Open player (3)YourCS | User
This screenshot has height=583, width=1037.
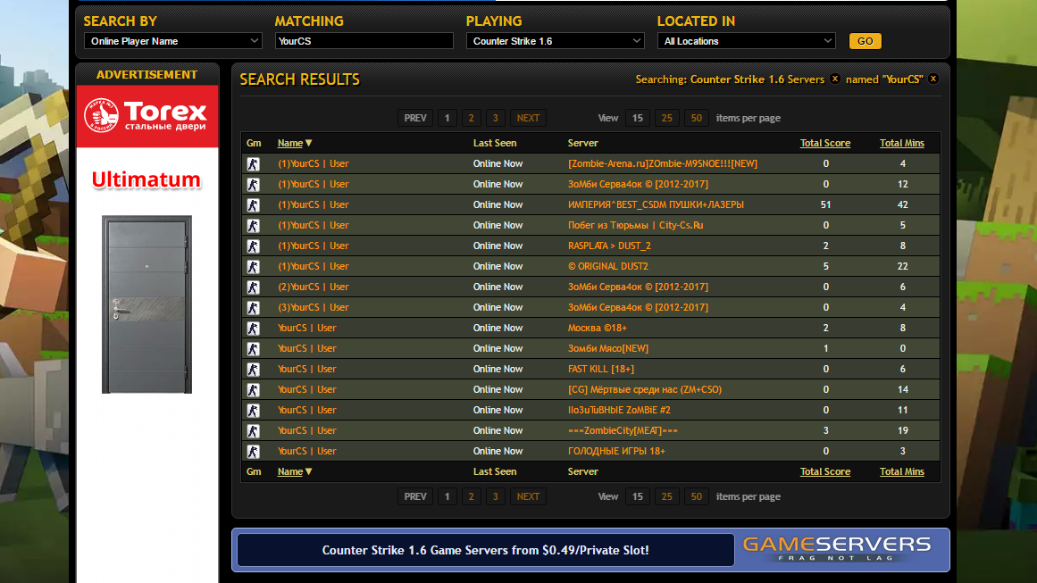[x=313, y=307]
